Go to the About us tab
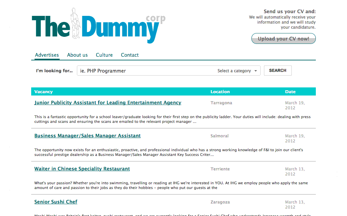The width and height of the screenshot is (347, 216). tap(77, 55)
